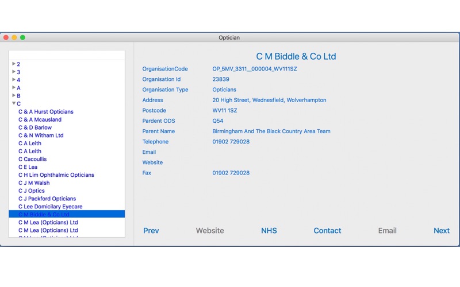Select C J M Walsh

[34, 183]
